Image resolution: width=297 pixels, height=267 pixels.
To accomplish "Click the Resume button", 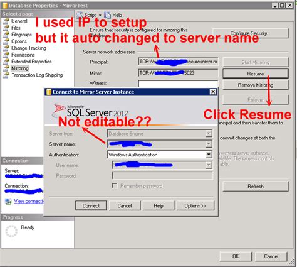I will coord(256,74).
